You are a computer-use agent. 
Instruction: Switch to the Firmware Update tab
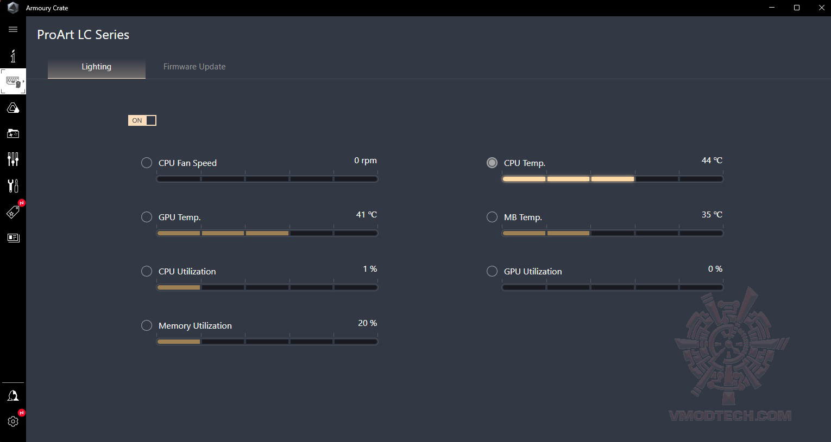(x=194, y=67)
